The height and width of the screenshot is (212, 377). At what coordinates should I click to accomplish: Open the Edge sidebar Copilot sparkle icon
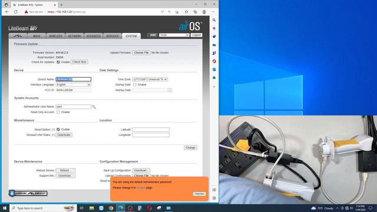point(214,28)
